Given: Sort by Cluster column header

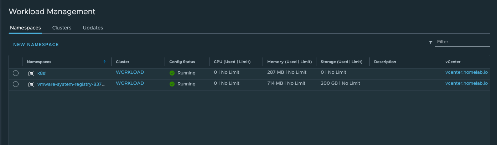Looking at the screenshot, I should pyautogui.click(x=123, y=62).
